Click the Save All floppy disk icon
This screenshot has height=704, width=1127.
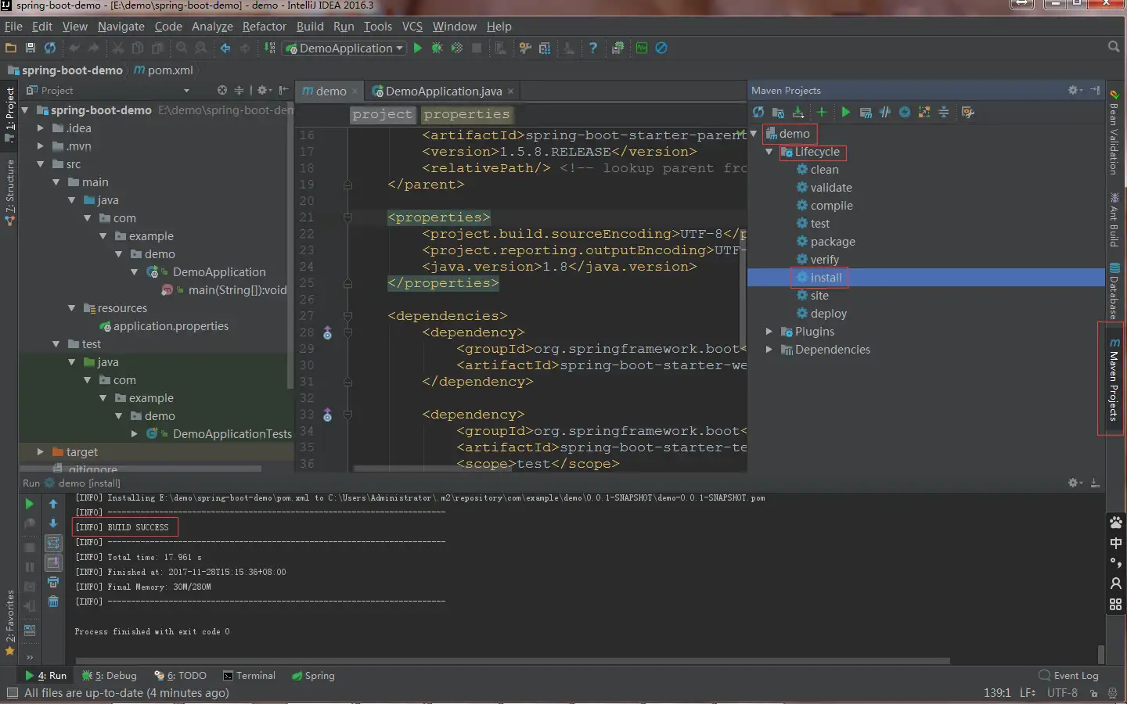point(31,48)
